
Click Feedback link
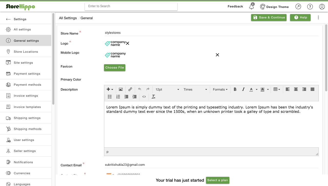click(235, 6)
